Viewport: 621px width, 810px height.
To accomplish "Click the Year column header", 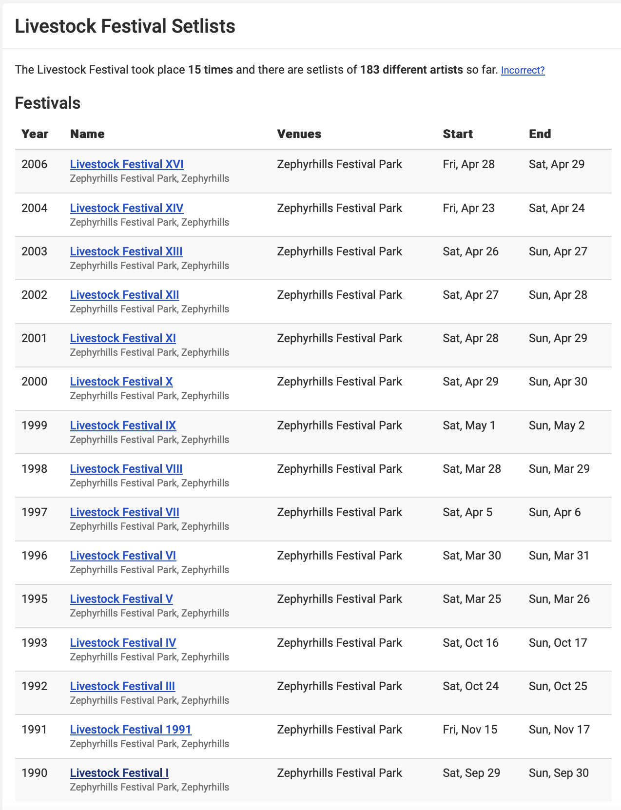I will point(35,134).
